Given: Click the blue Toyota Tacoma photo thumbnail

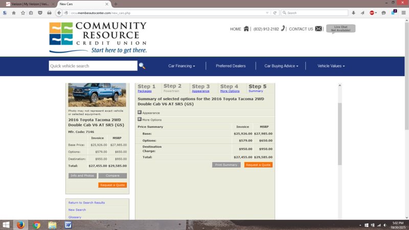Looking at the screenshot, I should (x=97, y=95).
